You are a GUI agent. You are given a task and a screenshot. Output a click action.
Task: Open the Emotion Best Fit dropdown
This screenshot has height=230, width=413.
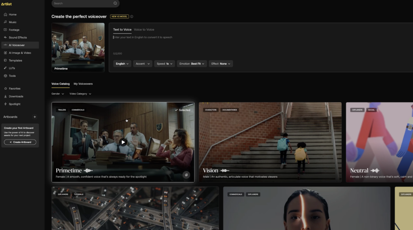click(192, 64)
